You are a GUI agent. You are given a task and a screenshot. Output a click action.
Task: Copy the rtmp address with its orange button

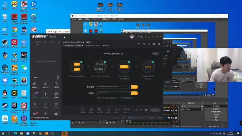135,87
